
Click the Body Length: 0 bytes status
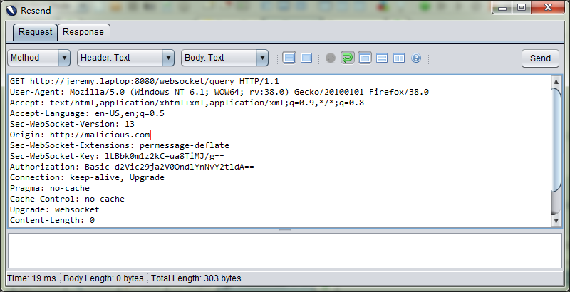pos(103,278)
